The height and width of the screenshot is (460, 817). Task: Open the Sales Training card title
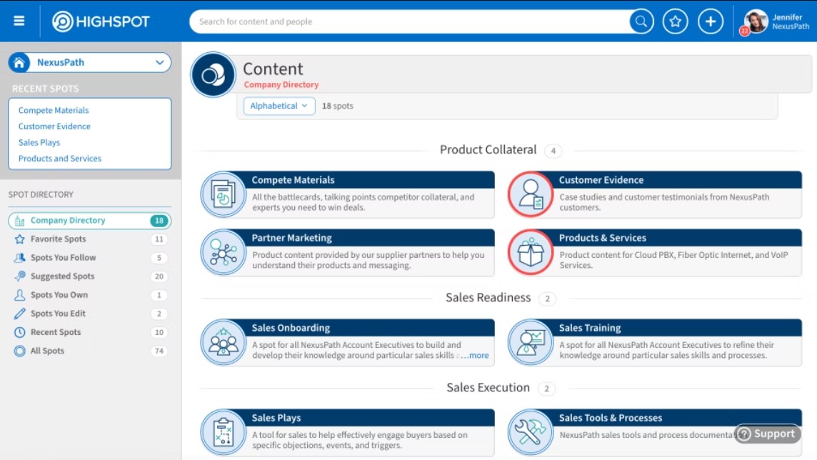[x=590, y=328]
